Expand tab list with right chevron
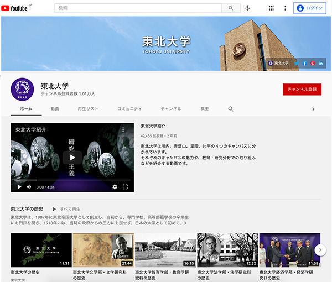The width and height of the screenshot is (332, 282). tap(313, 109)
